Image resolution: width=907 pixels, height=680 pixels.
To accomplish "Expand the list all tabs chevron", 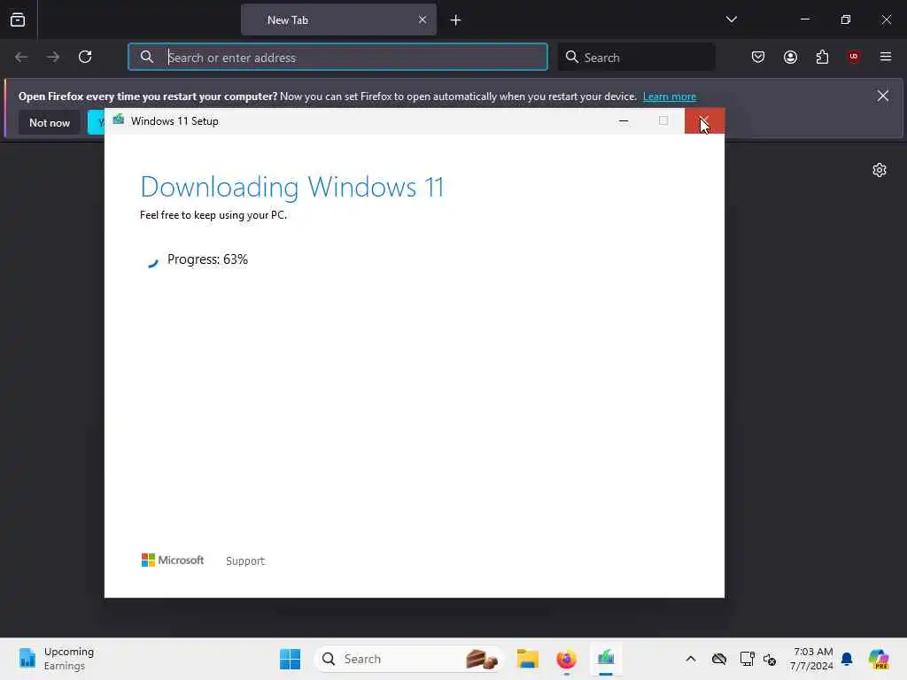I will point(731,19).
